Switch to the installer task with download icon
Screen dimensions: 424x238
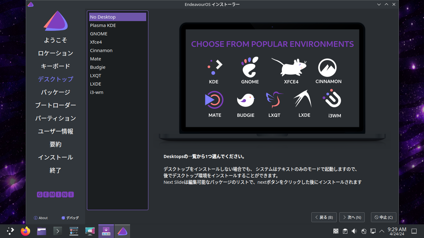click(x=106, y=231)
